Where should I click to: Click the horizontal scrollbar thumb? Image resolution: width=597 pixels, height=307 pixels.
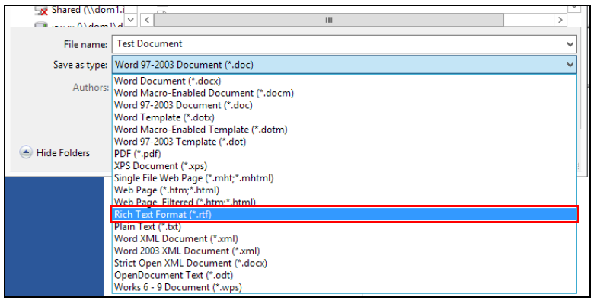[x=328, y=19]
